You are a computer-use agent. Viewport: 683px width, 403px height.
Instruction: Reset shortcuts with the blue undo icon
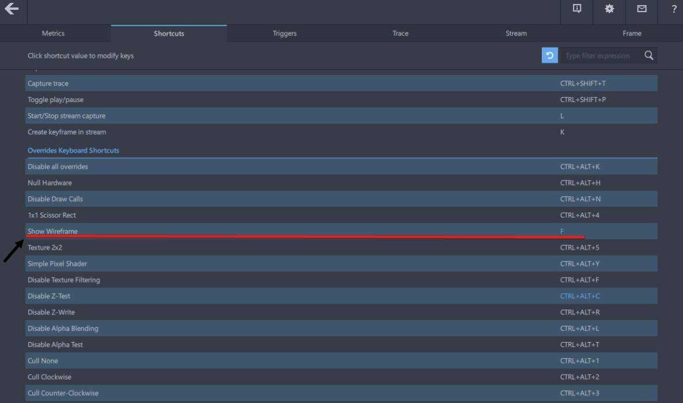coord(549,55)
